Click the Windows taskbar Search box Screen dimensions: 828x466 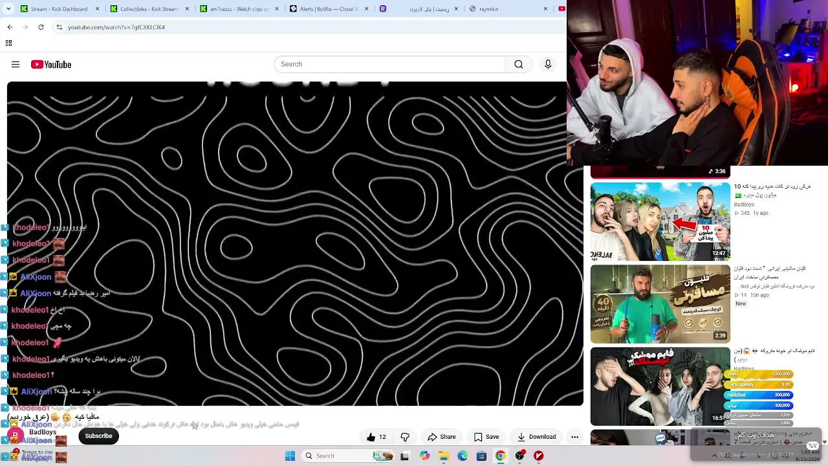348,456
